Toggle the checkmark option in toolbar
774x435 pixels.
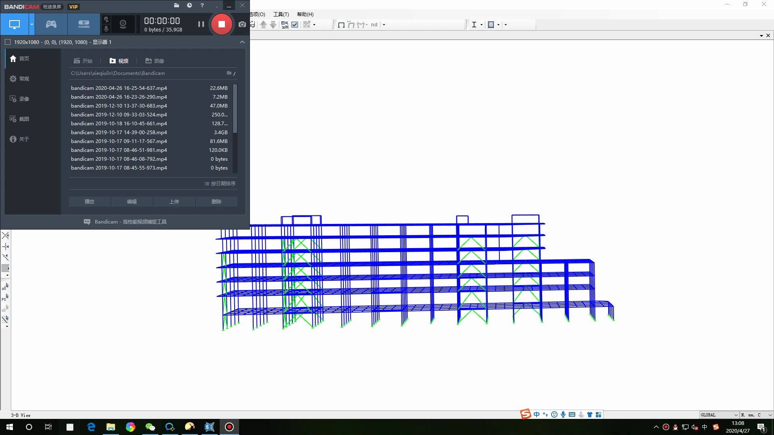click(x=295, y=25)
